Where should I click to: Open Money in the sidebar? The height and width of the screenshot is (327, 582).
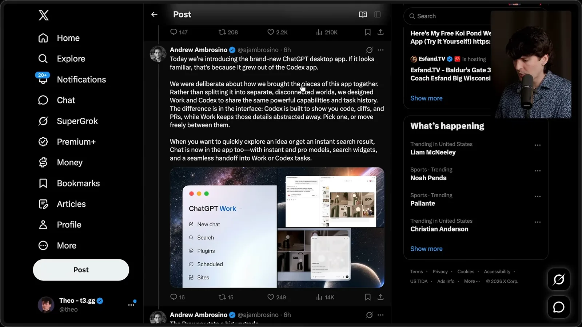pos(61,163)
